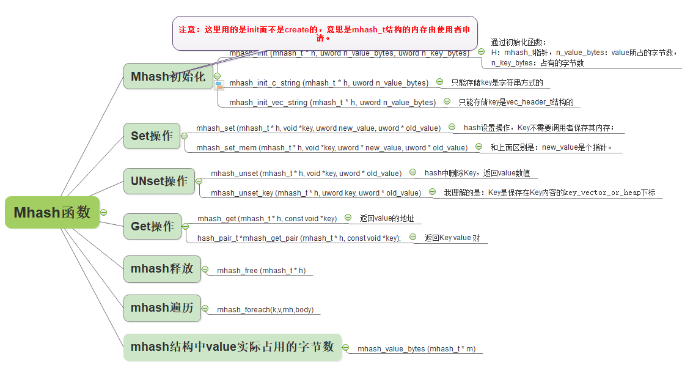The height and width of the screenshot is (374, 682).
Task: Collapse the note after mhash_get_pair function
Action: click(413, 237)
